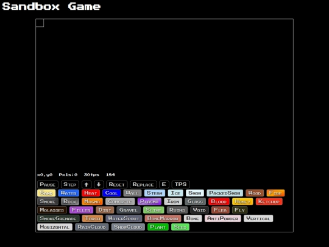This screenshot has height=247, width=329.
Task: Choose the AntiPowder element
Action: (223, 218)
